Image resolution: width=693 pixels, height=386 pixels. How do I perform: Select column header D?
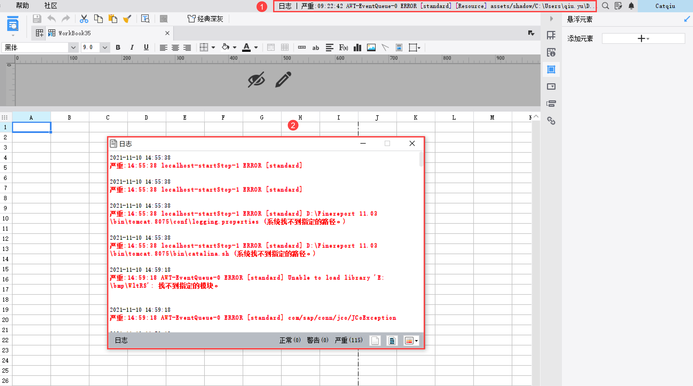pos(146,117)
